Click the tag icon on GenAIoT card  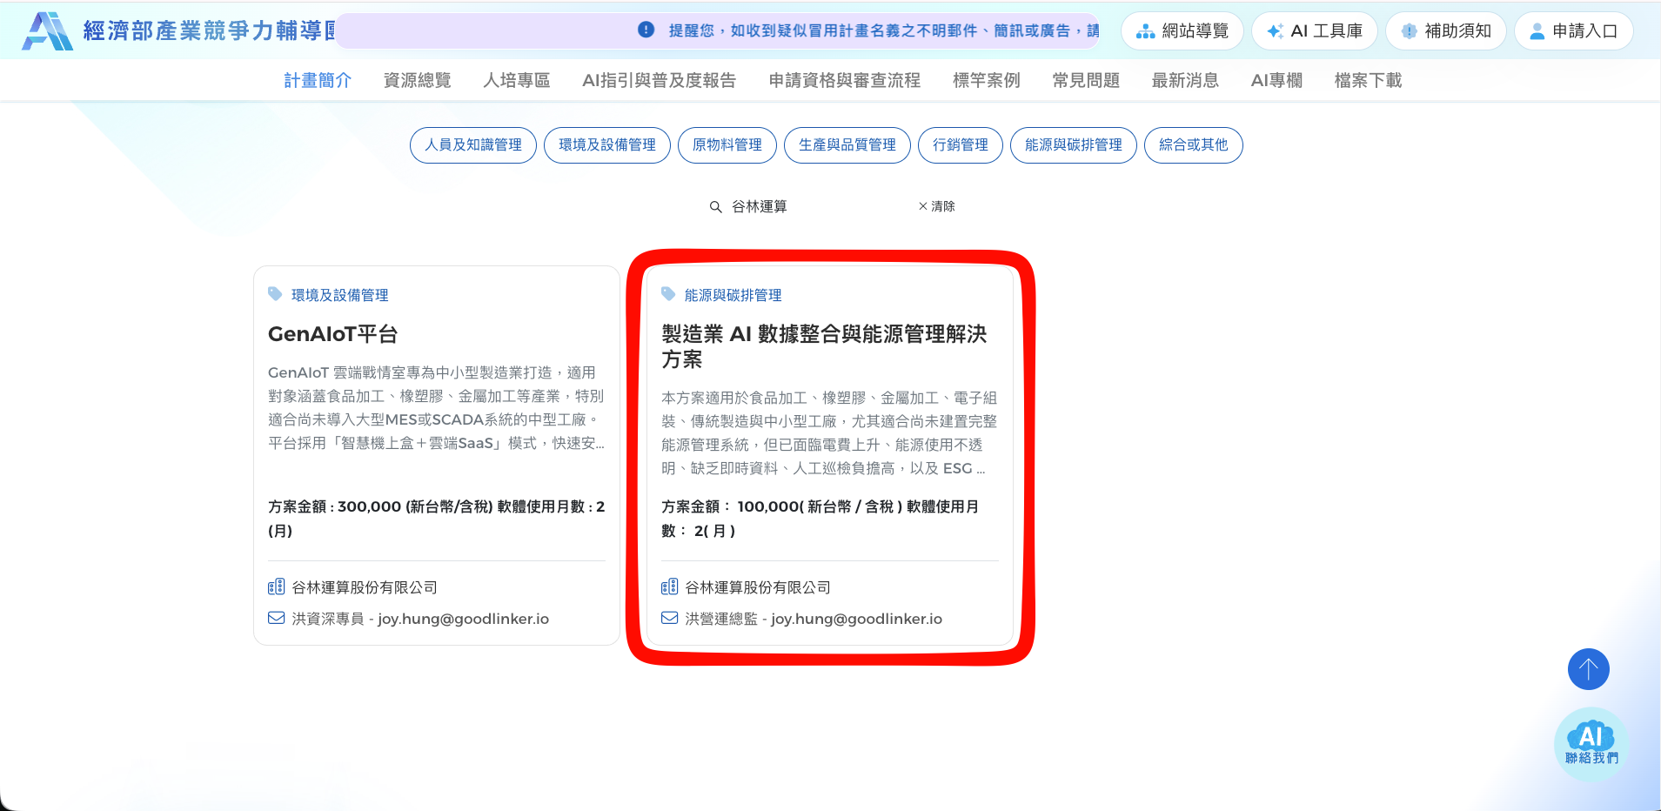[275, 294]
